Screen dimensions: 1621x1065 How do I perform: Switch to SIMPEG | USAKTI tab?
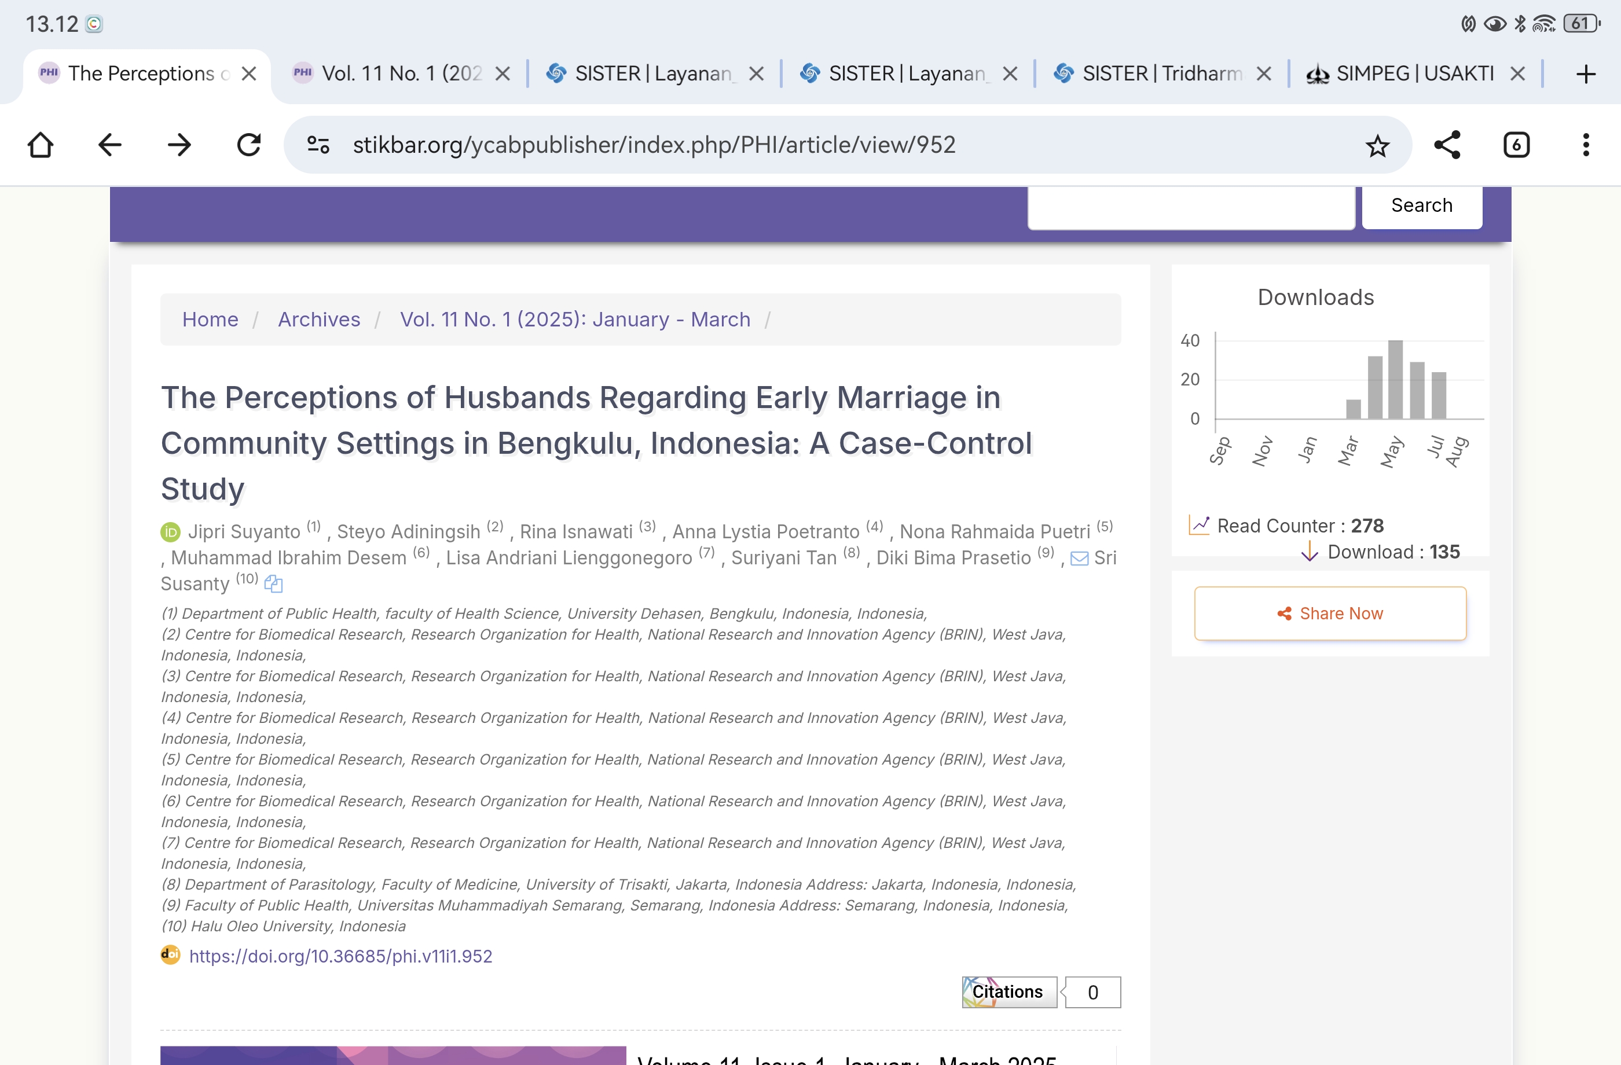click(1415, 74)
